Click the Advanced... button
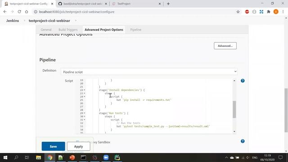The width and height of the screenshot is (288, 162). tap(225, 46)
